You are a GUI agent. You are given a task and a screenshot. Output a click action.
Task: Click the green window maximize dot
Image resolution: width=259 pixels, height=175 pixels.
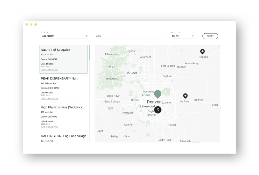coord(36,25)
